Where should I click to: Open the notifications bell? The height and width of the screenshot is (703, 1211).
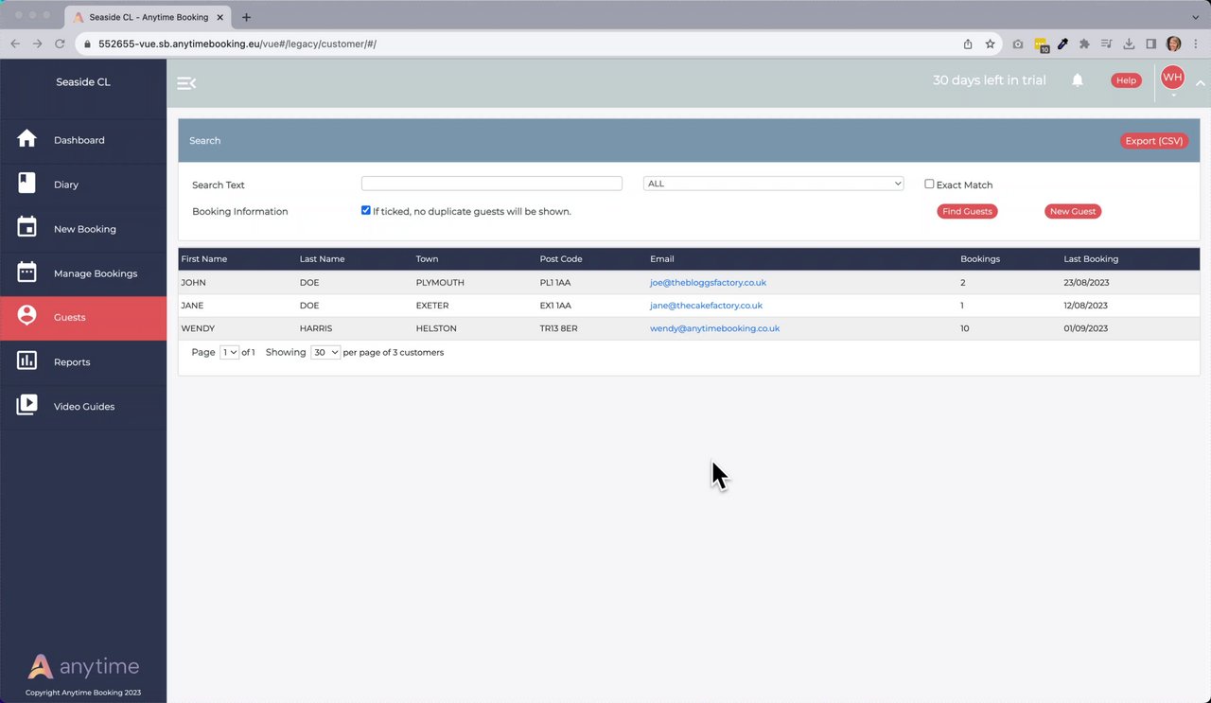tap(1078, 80)
